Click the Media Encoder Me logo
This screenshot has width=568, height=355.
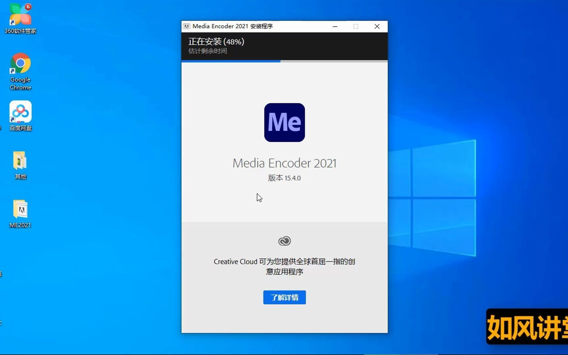[x=284, y=123]
